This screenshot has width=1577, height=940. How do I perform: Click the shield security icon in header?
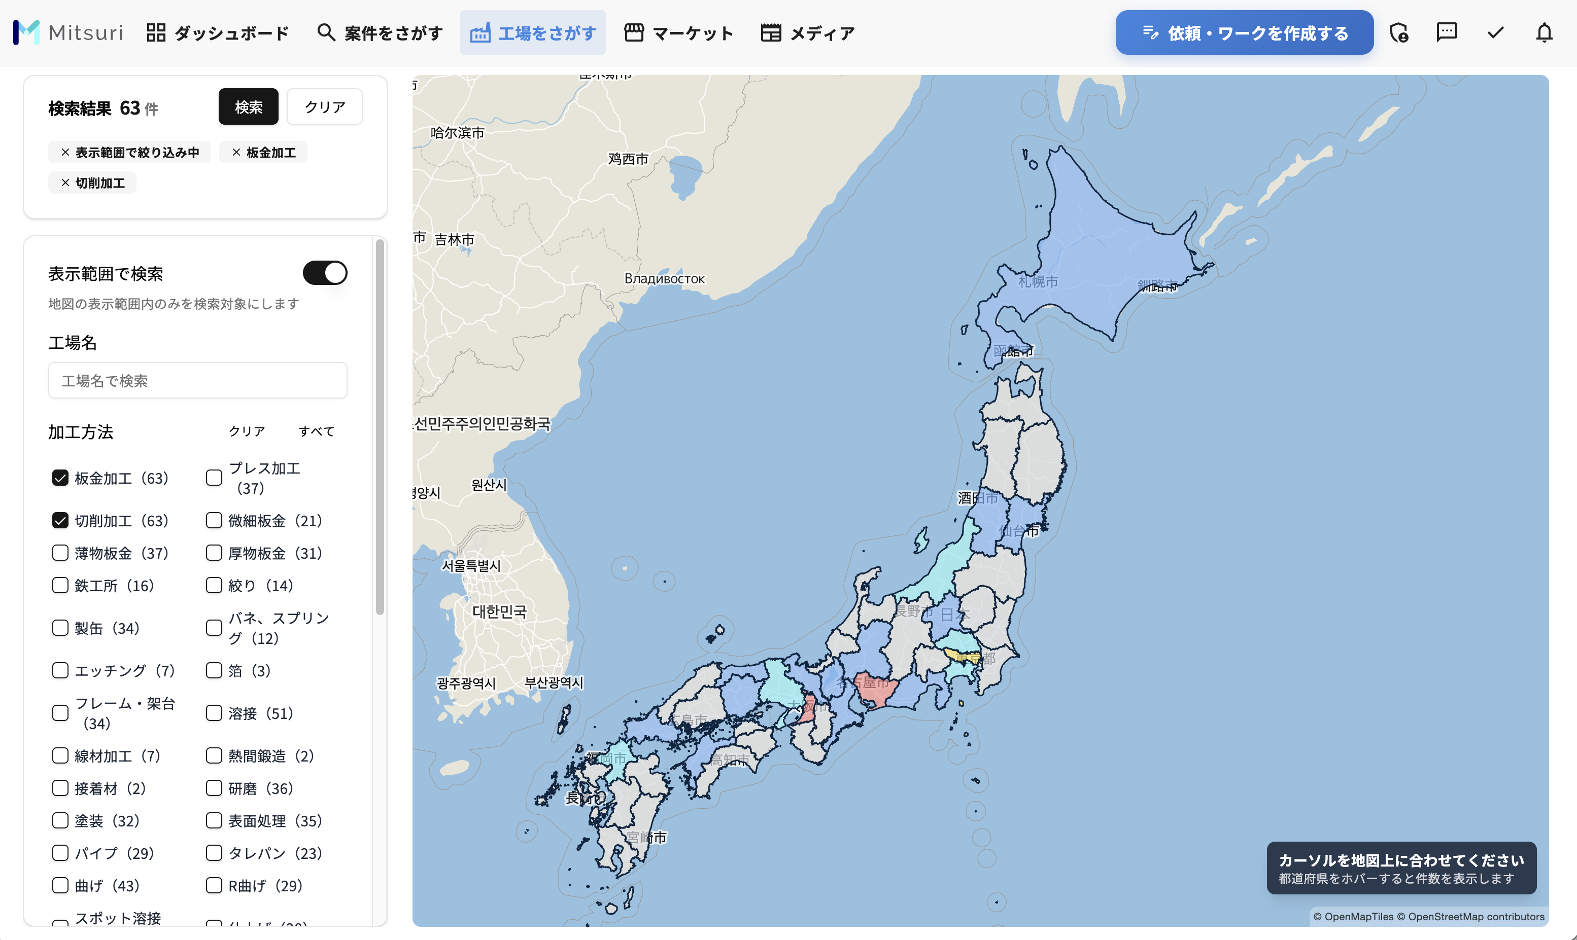1398,32
